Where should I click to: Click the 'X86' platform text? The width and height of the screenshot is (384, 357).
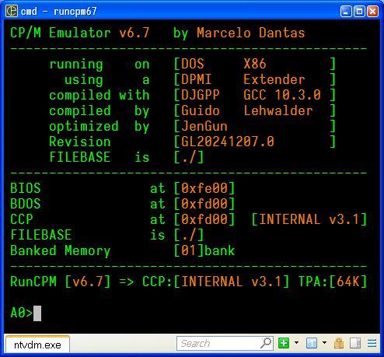pos(255,64)
